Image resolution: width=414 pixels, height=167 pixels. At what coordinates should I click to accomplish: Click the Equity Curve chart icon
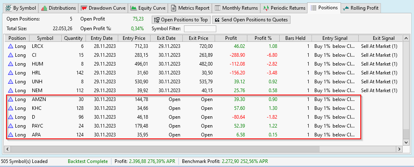tap(133, 8)
